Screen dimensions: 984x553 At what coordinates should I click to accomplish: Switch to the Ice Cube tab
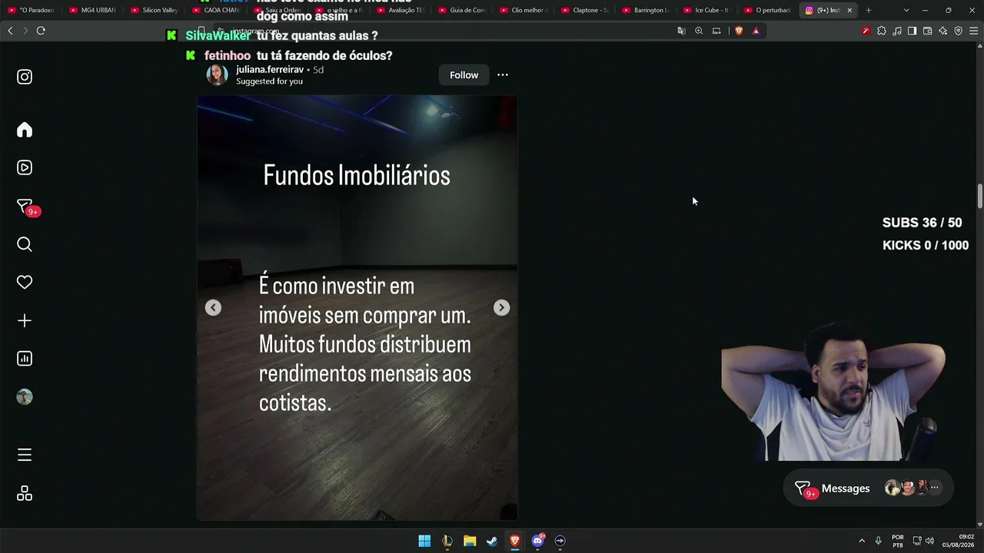[707, 10]
